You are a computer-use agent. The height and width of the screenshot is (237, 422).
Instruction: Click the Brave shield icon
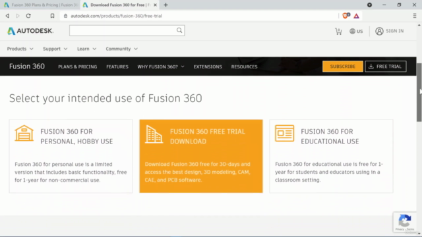coord(346,16)
